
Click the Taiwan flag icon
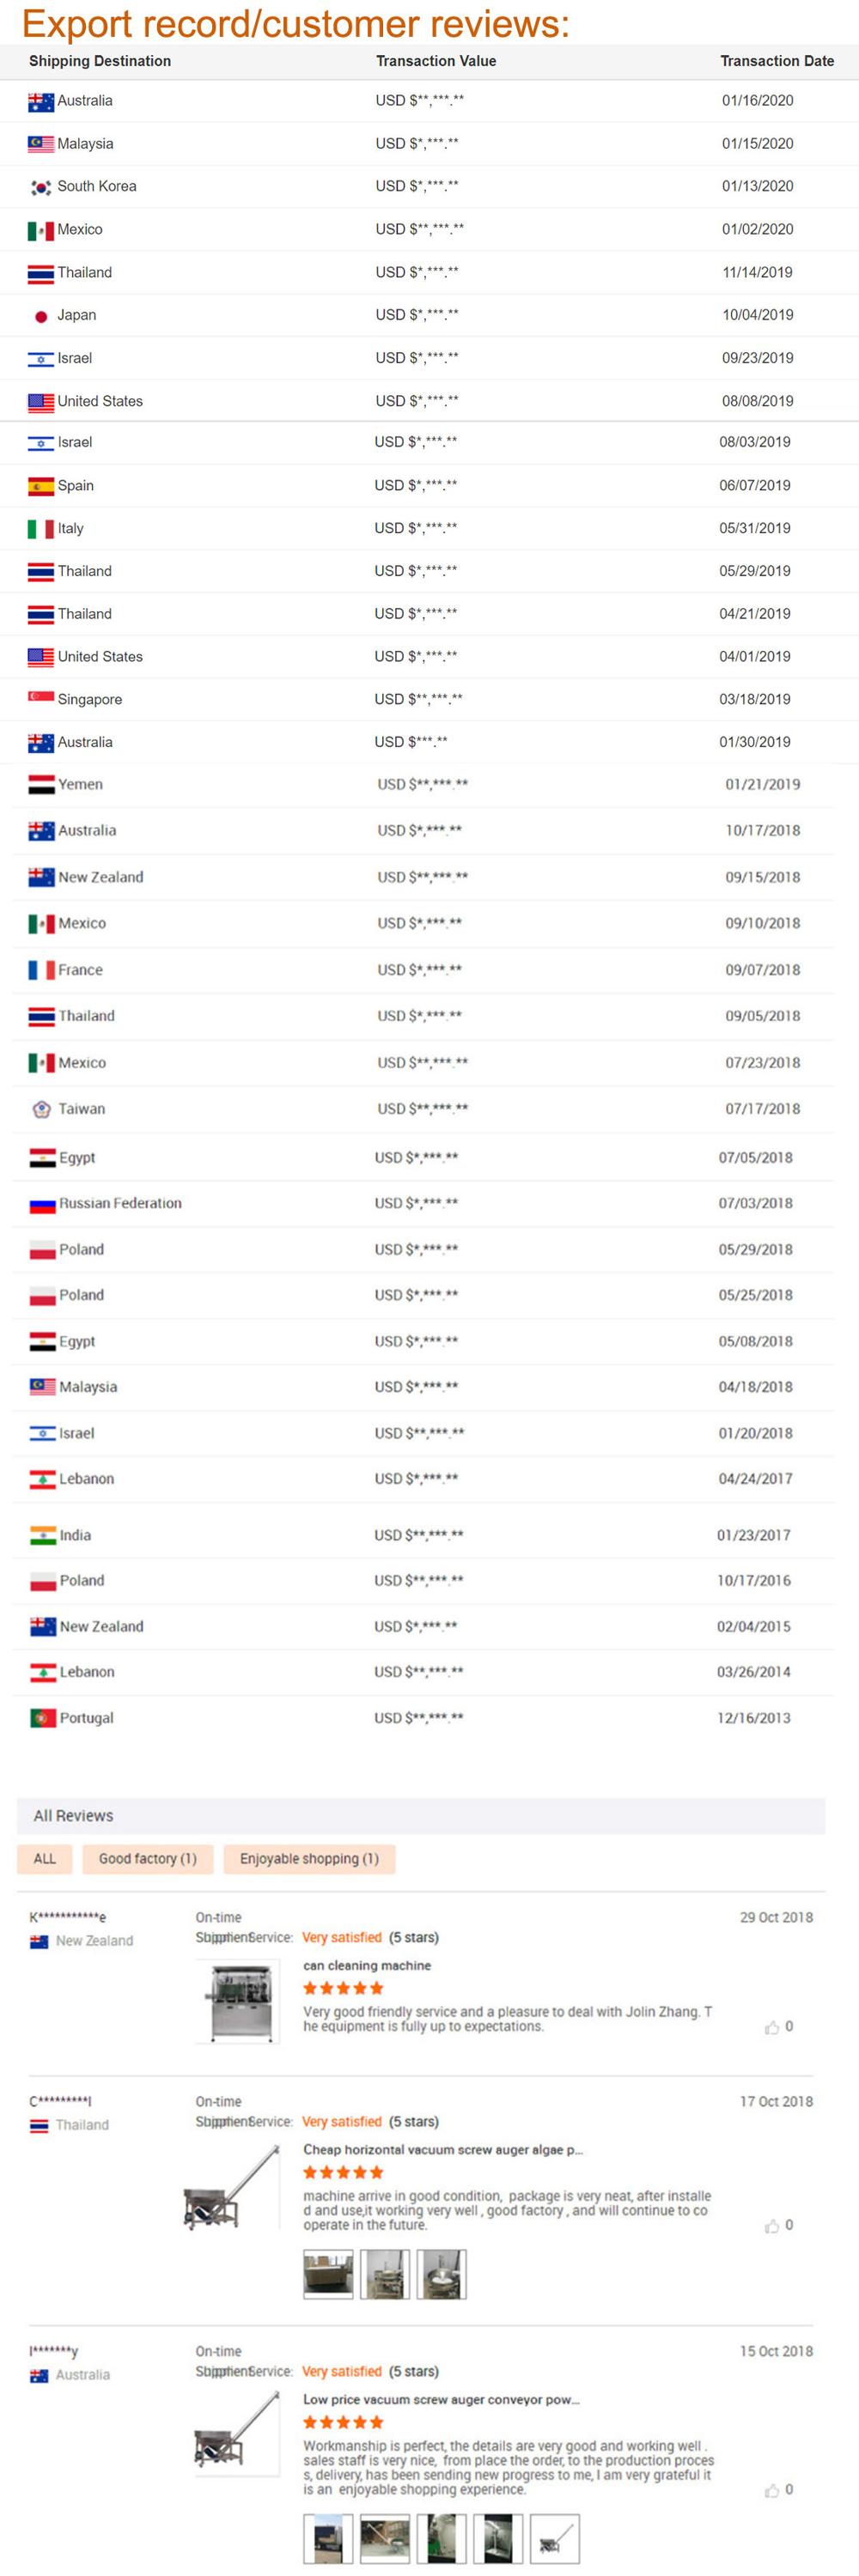click(x=42, y=1109)
